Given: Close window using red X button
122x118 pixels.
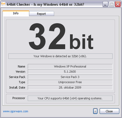Looking at the screenshot, I should [118, 4].
